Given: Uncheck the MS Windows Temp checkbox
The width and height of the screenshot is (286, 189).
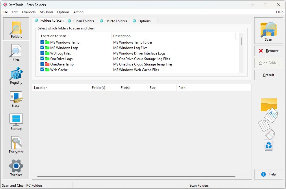Looking at the screenshot, I should [42, 42].
